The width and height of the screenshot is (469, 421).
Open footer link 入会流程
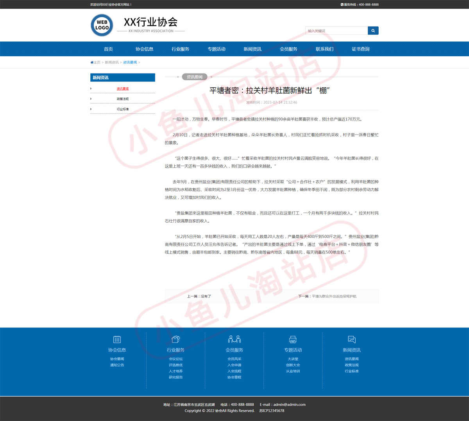[x=234, y=371]
